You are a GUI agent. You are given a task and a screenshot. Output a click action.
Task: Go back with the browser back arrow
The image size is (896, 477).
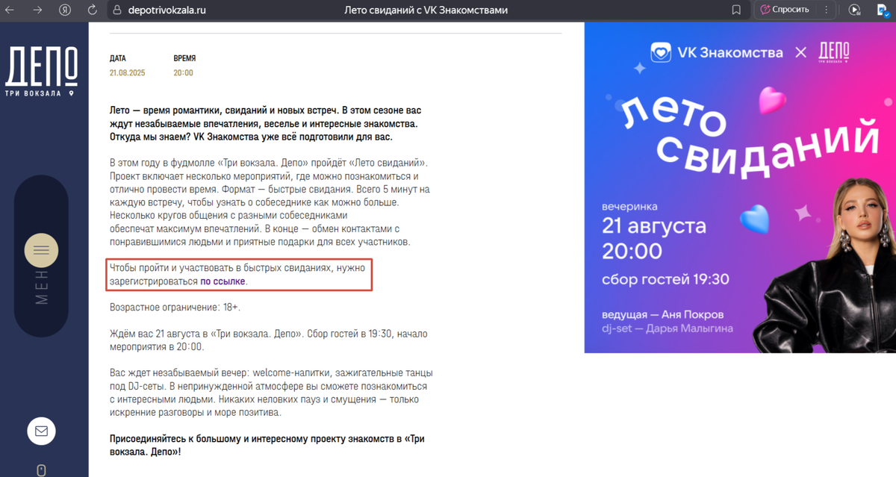tap(10, 10)
